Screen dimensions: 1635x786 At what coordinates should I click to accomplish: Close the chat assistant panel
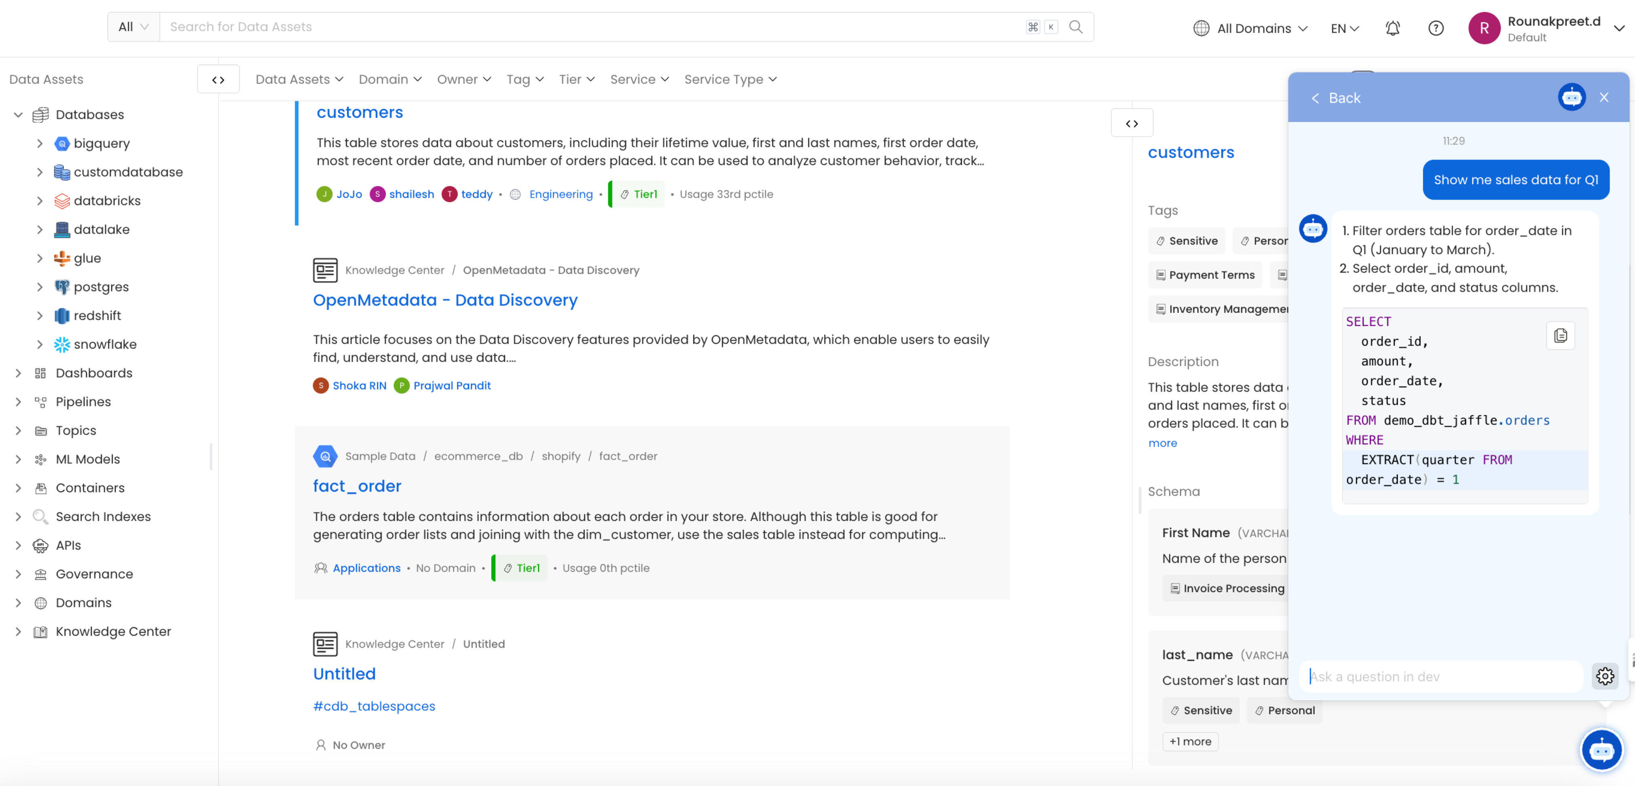(1604, 97)
